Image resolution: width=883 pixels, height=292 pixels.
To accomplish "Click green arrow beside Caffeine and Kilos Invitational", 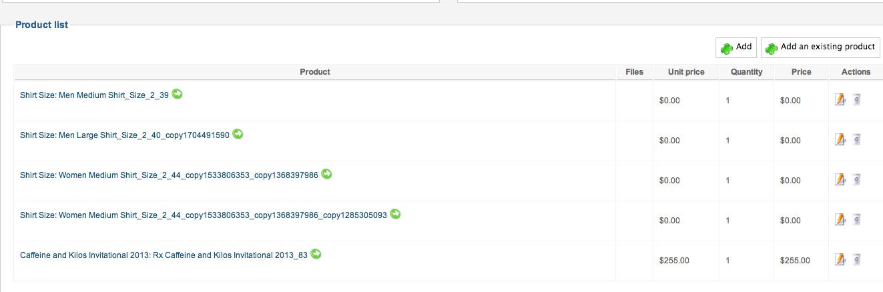I will tap(316, 254).
